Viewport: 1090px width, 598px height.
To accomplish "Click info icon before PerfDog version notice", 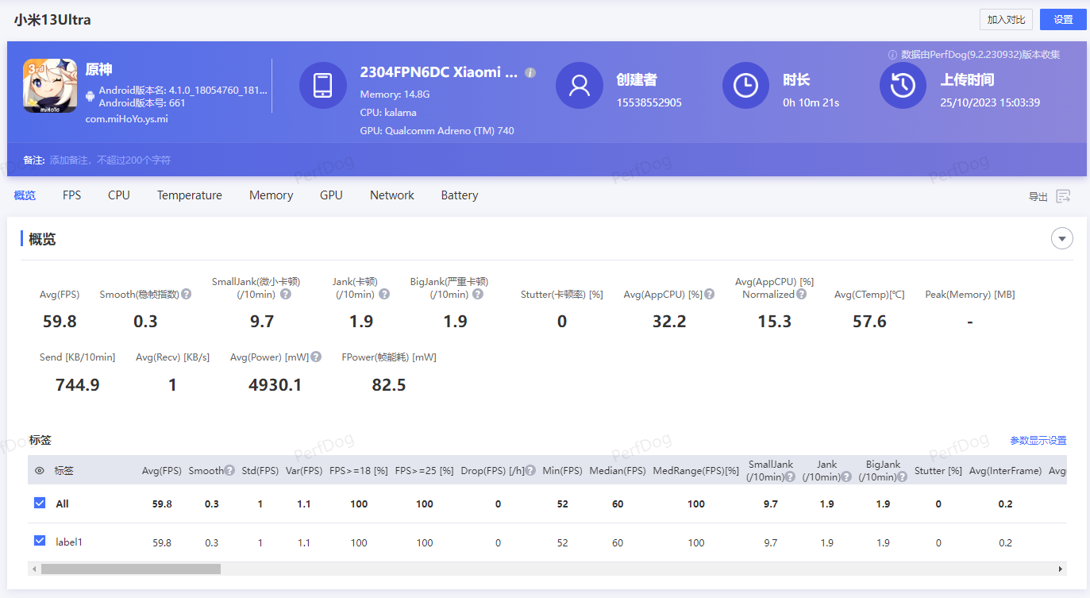I will 892,55.
